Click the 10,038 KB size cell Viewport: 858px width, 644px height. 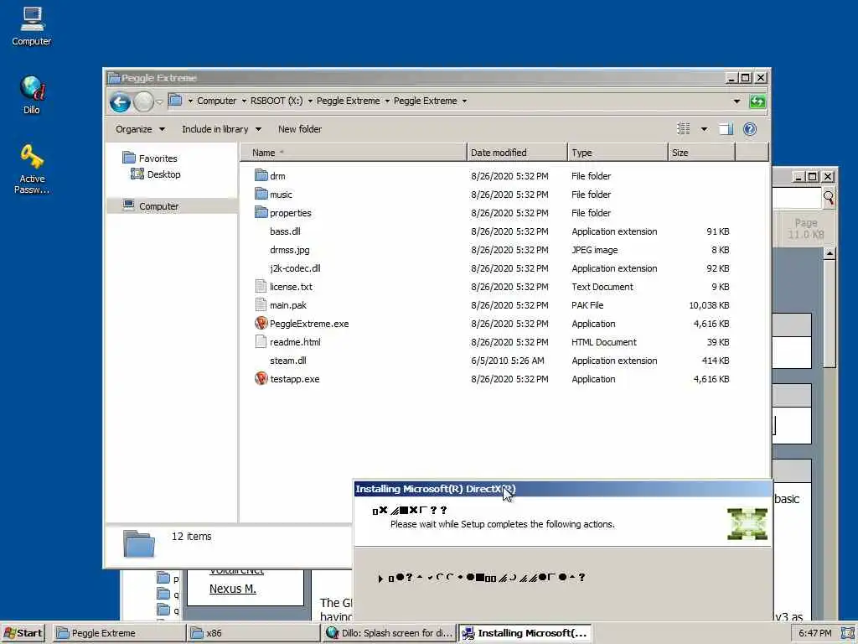(709, 305)
